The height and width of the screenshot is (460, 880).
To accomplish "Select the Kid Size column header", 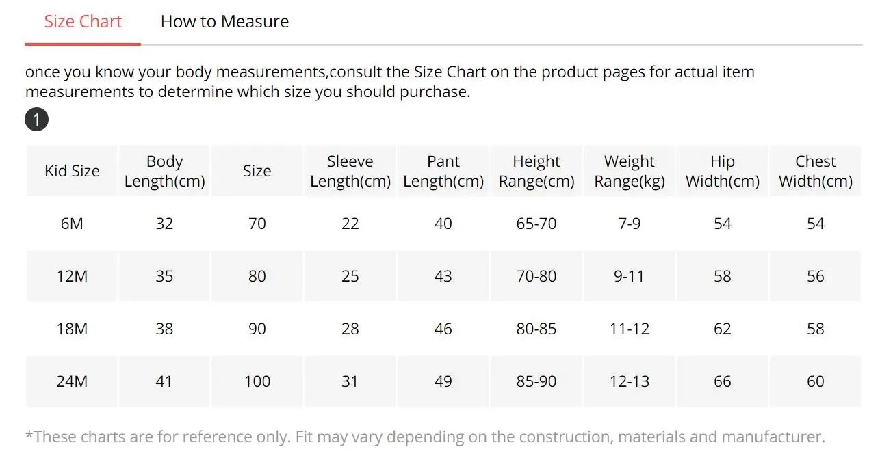I will tap(72, 171).
